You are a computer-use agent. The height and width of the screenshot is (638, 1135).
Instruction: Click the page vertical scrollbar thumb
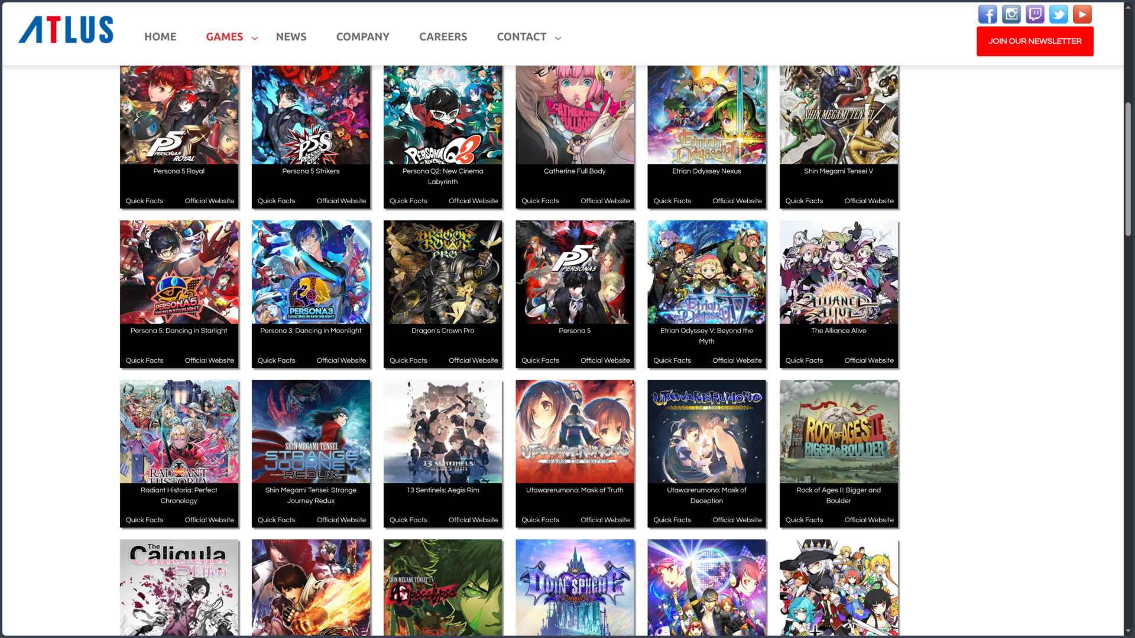[x=1128, y=170]
